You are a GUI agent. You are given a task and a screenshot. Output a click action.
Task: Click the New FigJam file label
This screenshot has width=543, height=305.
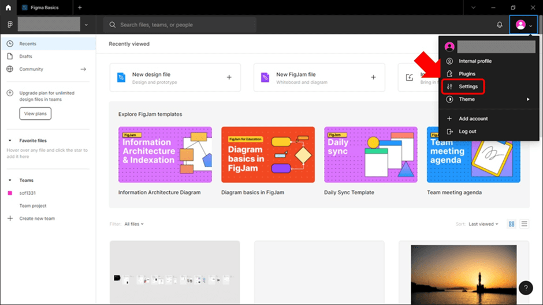[296, 74]
